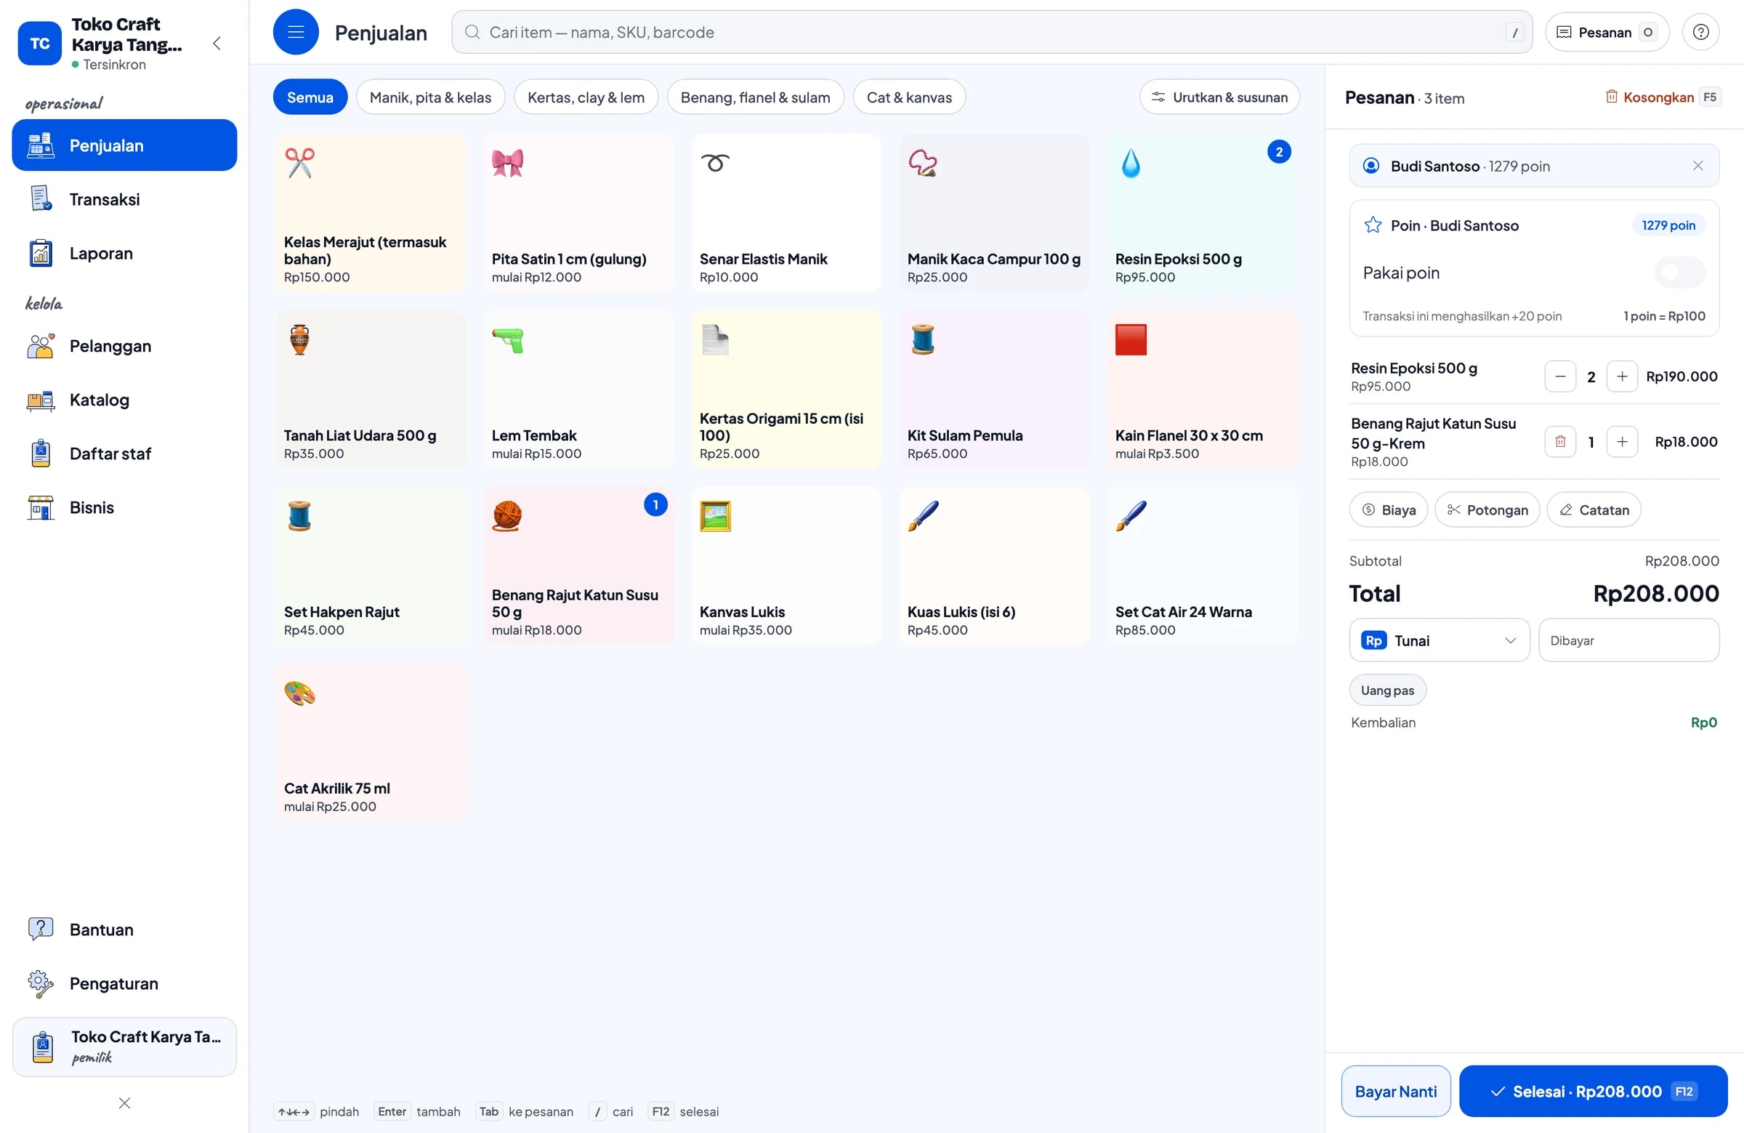Image resolution: width=1744 pixels, height=1133 pixels.
Task: Open Bantuan in the sidebar
Action: 124,930
